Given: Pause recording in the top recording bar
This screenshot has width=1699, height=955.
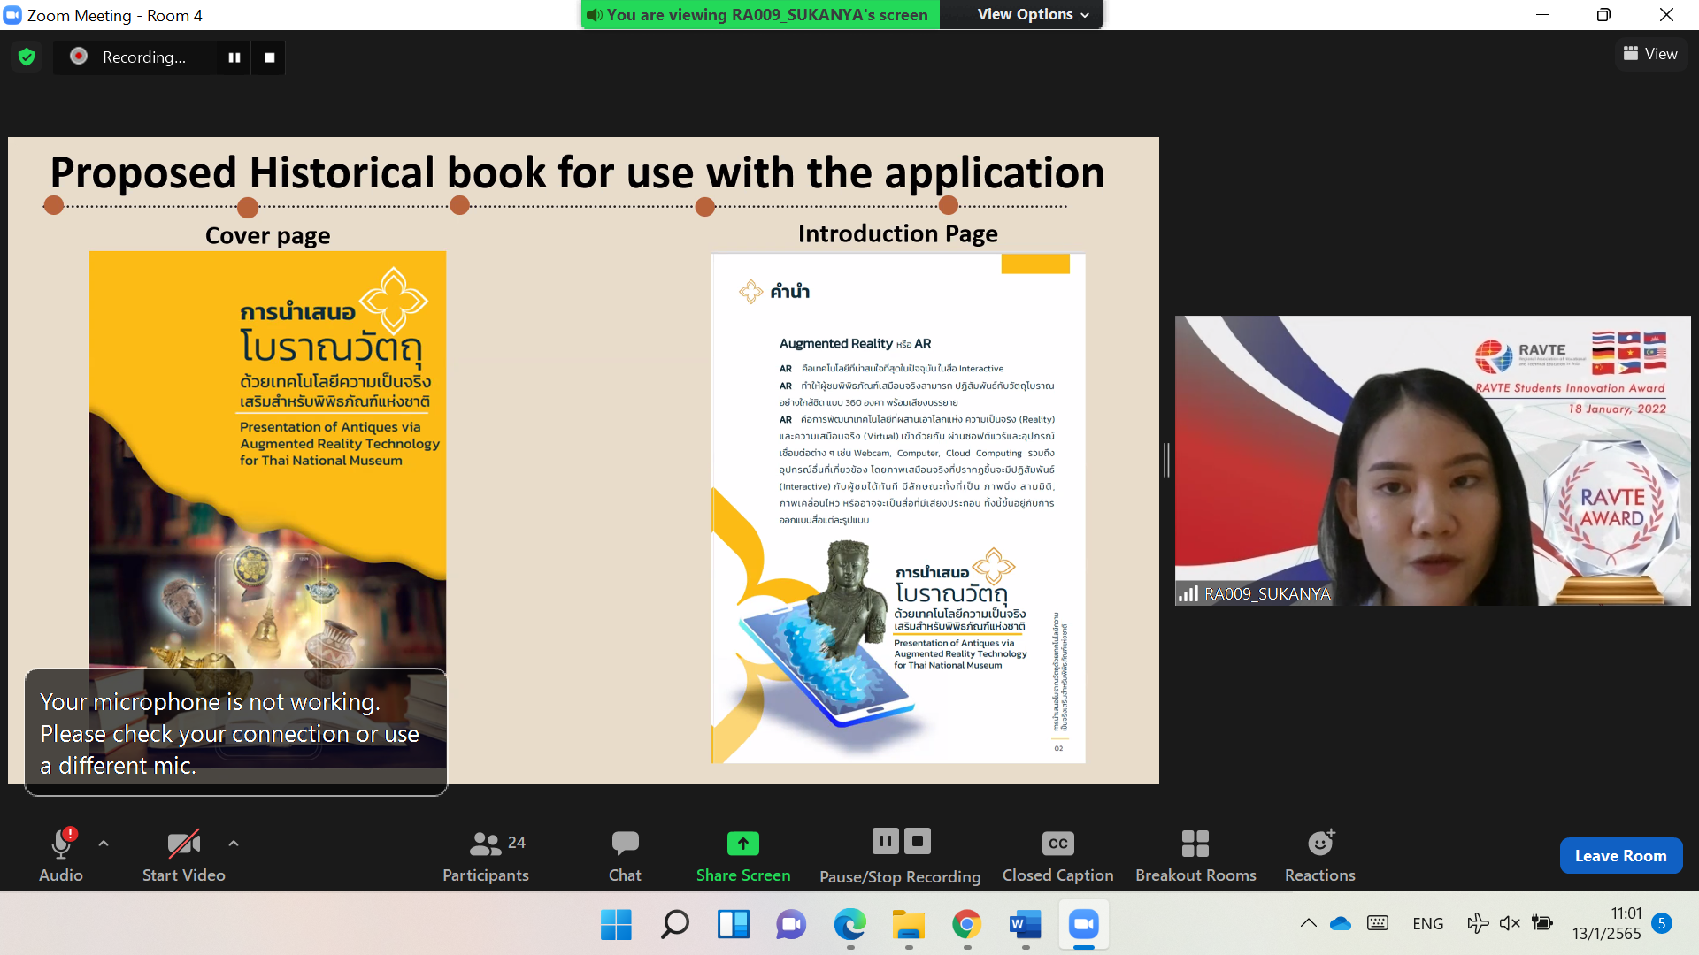Looking at the screenshot, I should point(234,57).
